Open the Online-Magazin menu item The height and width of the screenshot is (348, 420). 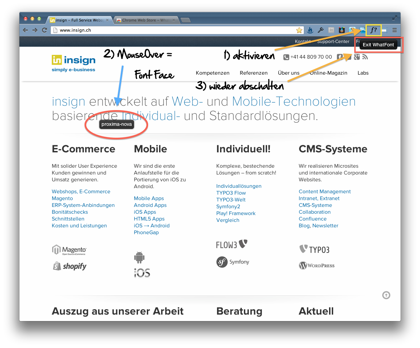[x=328, y=73]
